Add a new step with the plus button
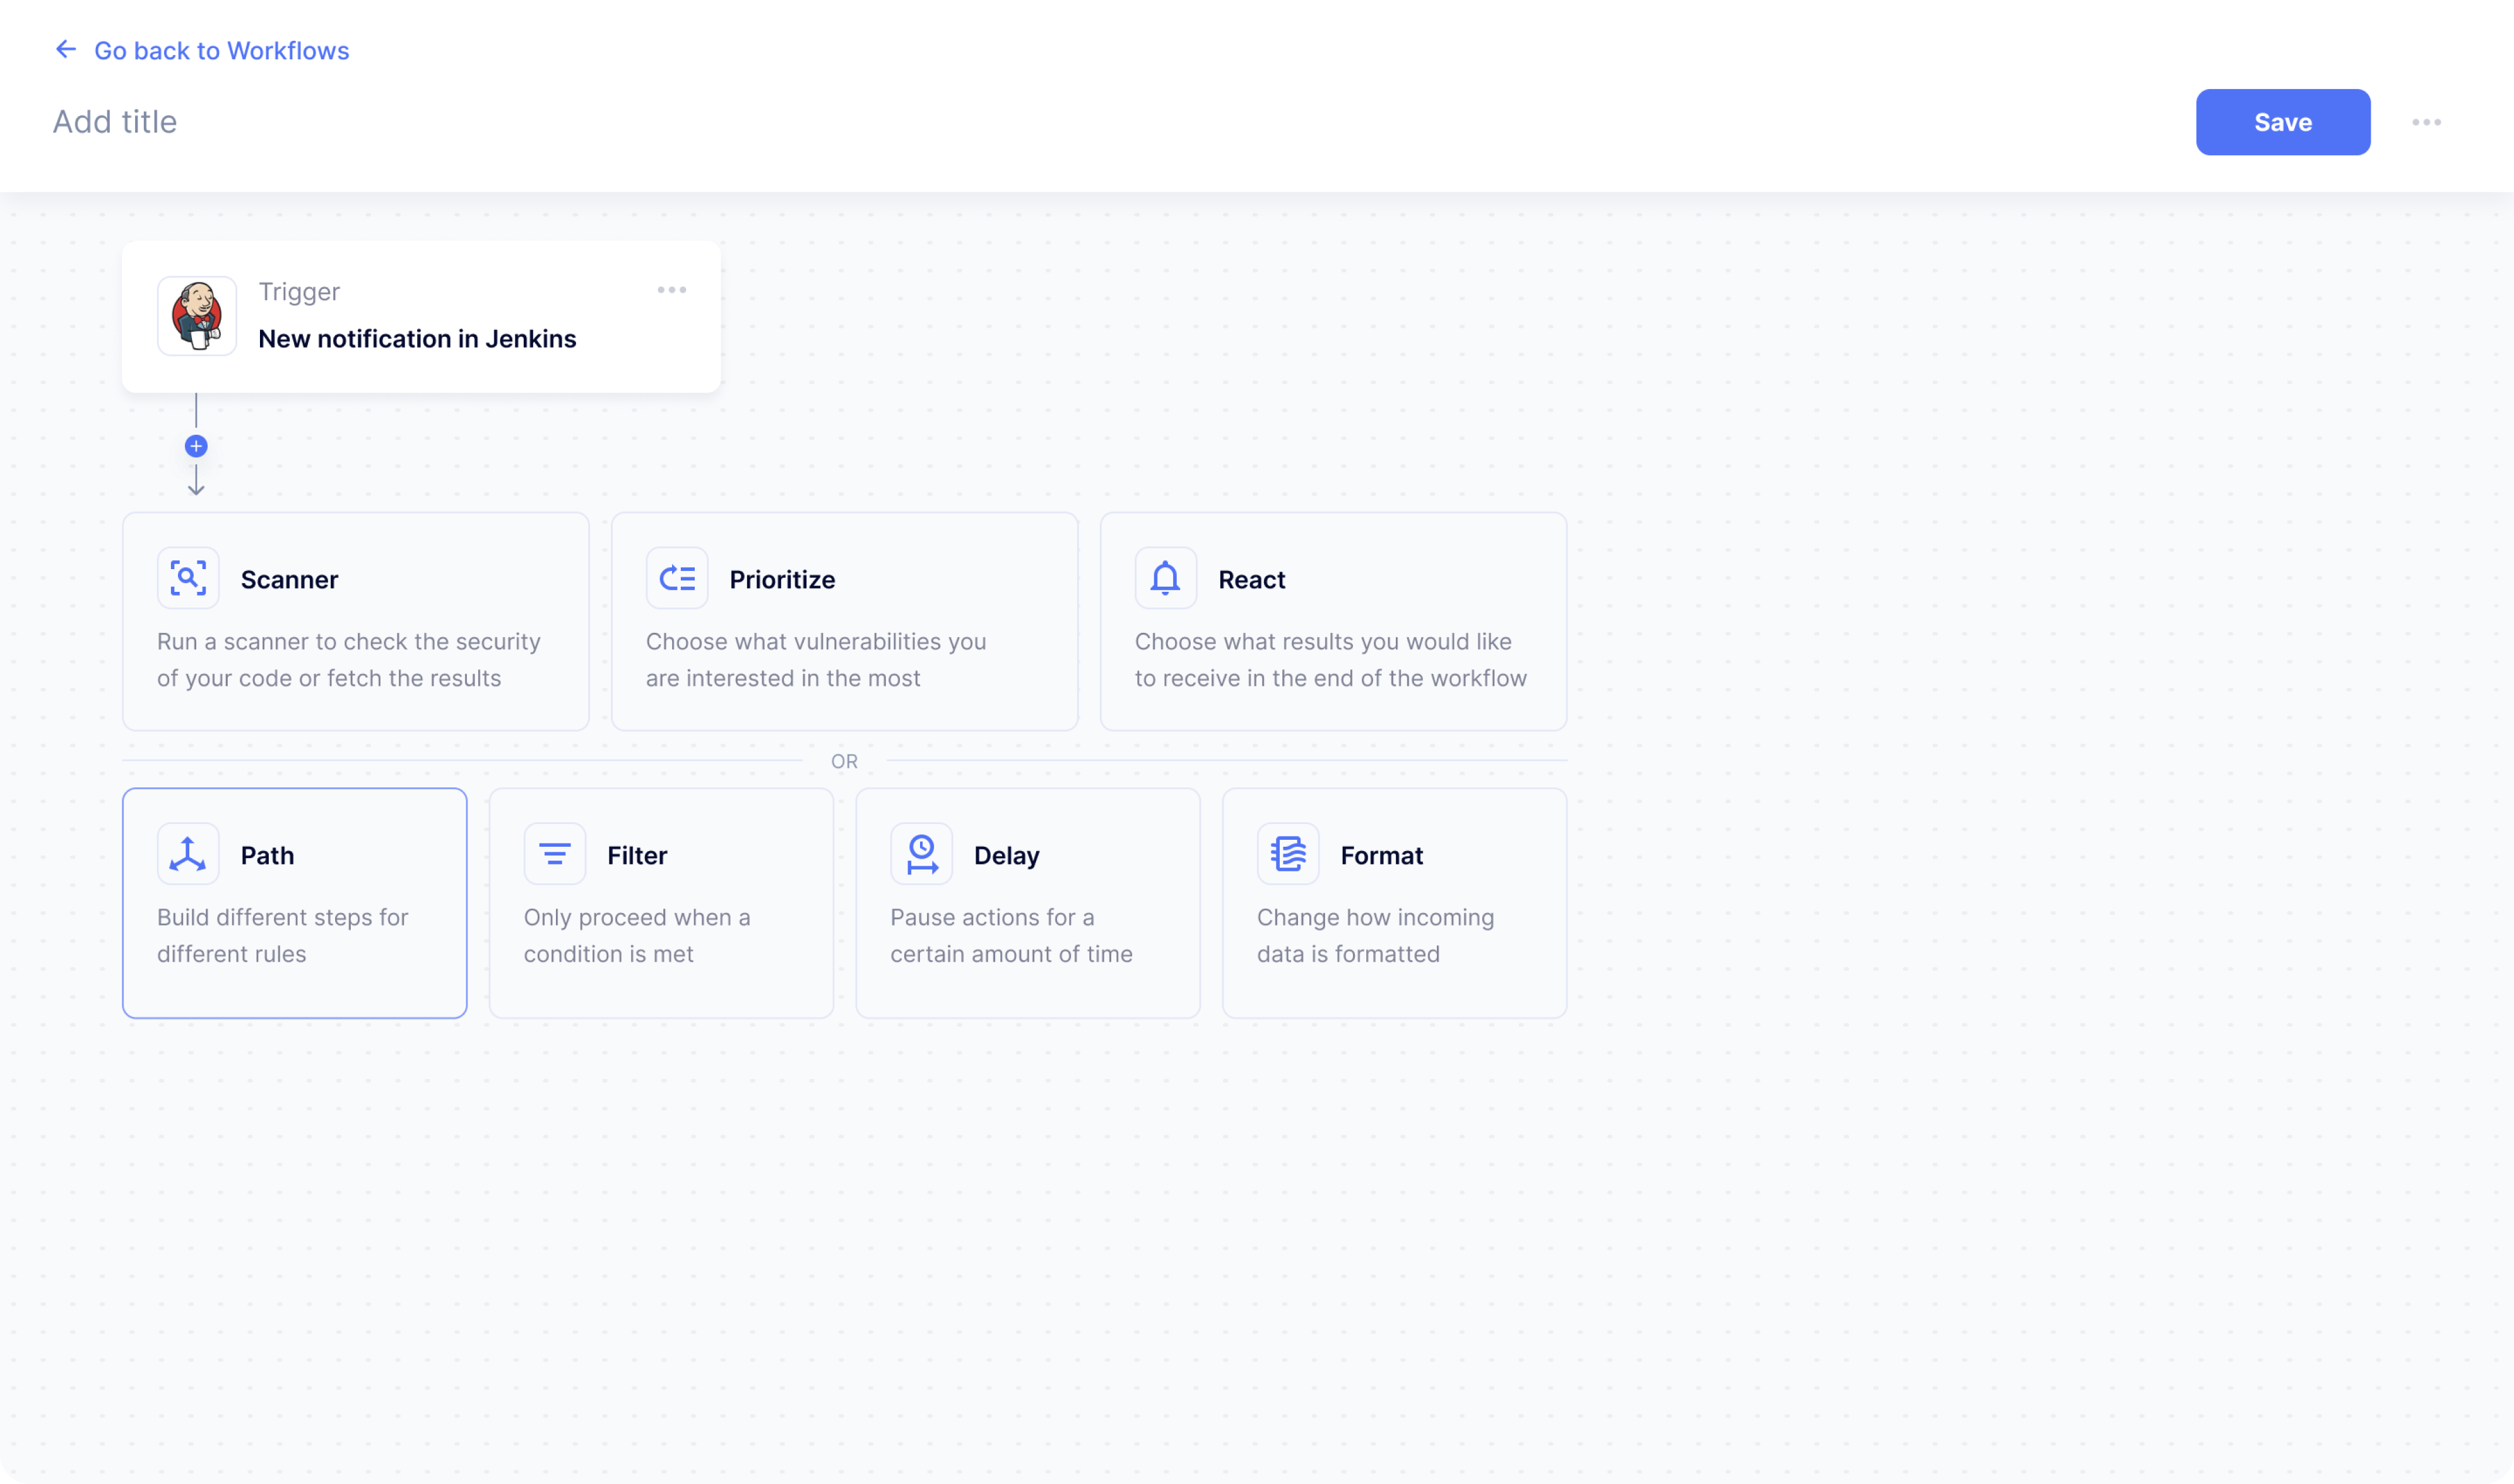 [196, 446]
